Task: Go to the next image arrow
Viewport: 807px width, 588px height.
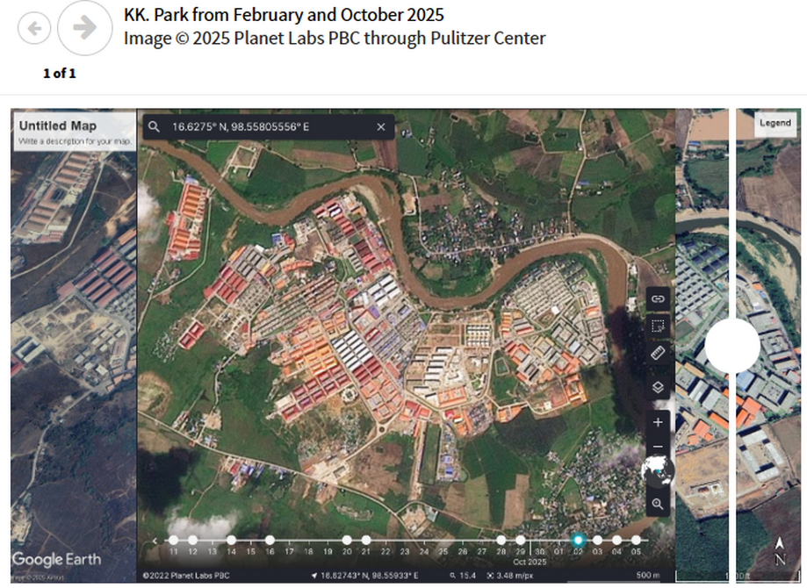Action: (x=84, y=28)
